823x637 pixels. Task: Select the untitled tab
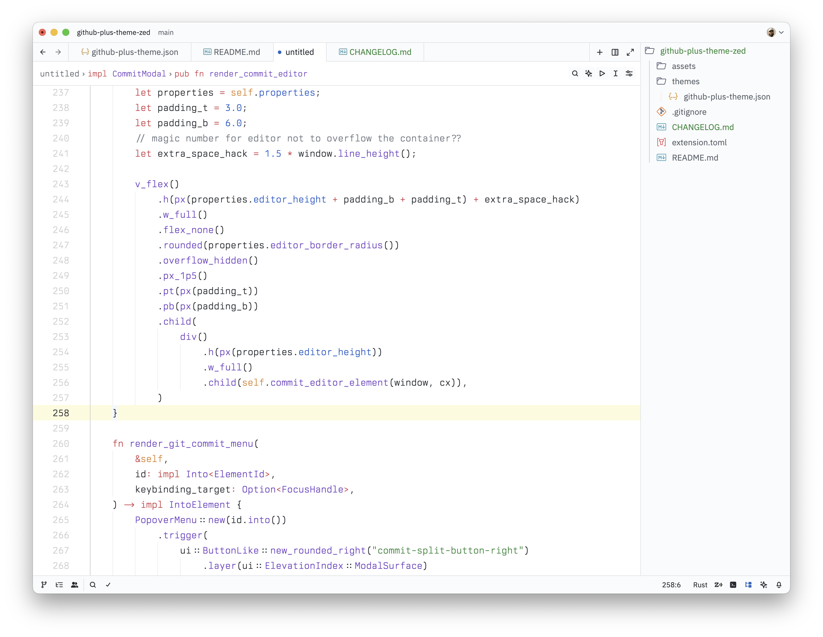299,52
